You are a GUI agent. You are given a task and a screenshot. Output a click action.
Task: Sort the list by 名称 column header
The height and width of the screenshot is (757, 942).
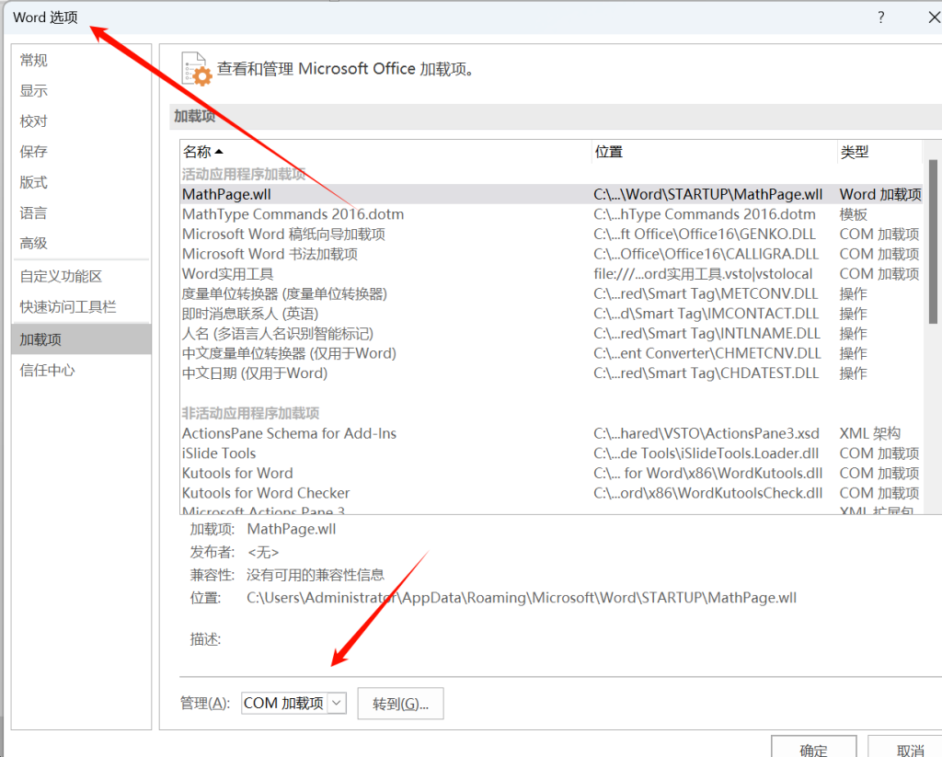pyautogui.click(x=199, y=151)
